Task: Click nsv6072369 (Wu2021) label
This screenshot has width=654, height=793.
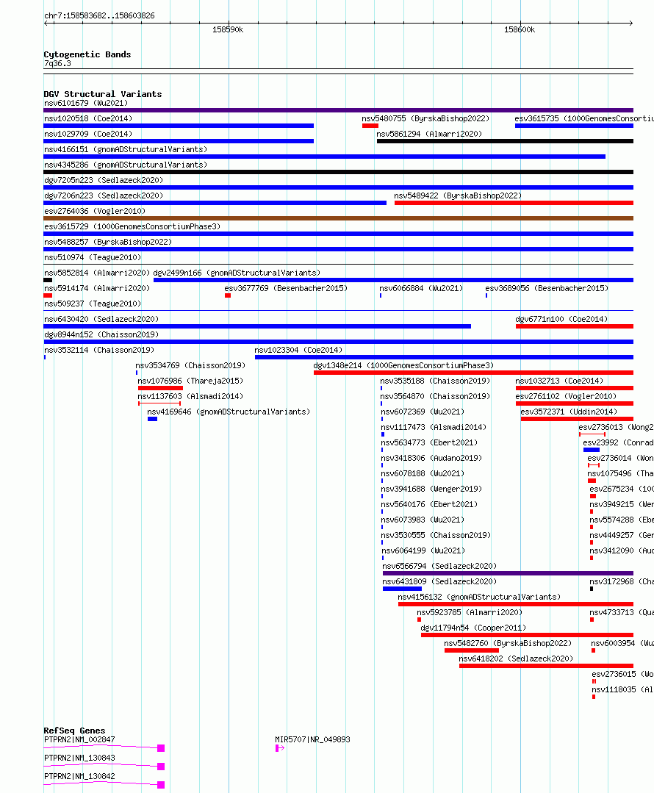Action: [x=423, y=412]
